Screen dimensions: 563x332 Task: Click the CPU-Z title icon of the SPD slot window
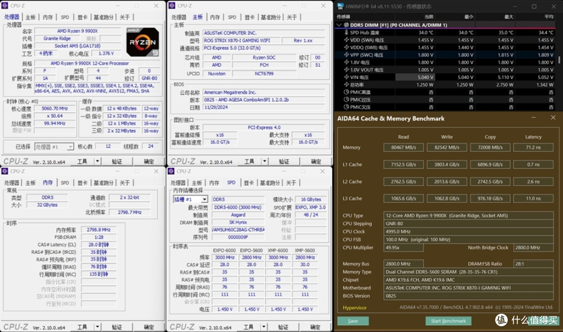(172, 171)
